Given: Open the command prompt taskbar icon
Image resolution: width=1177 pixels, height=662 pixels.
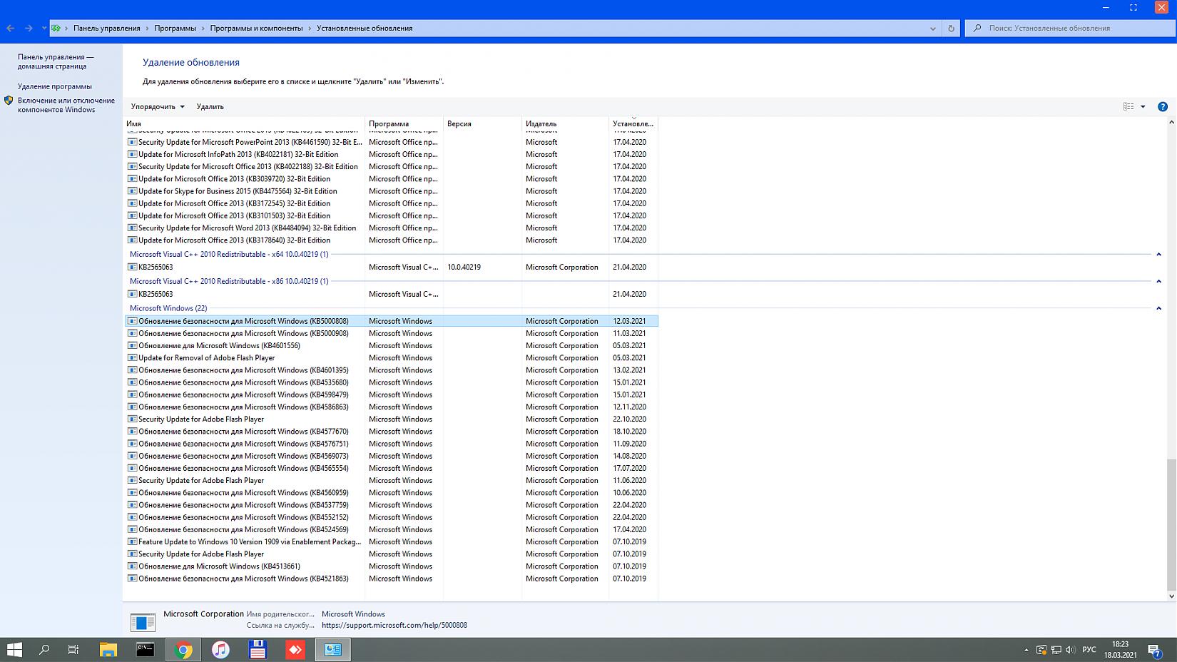Looking at the screenshot, I should (x=146, y=649).
